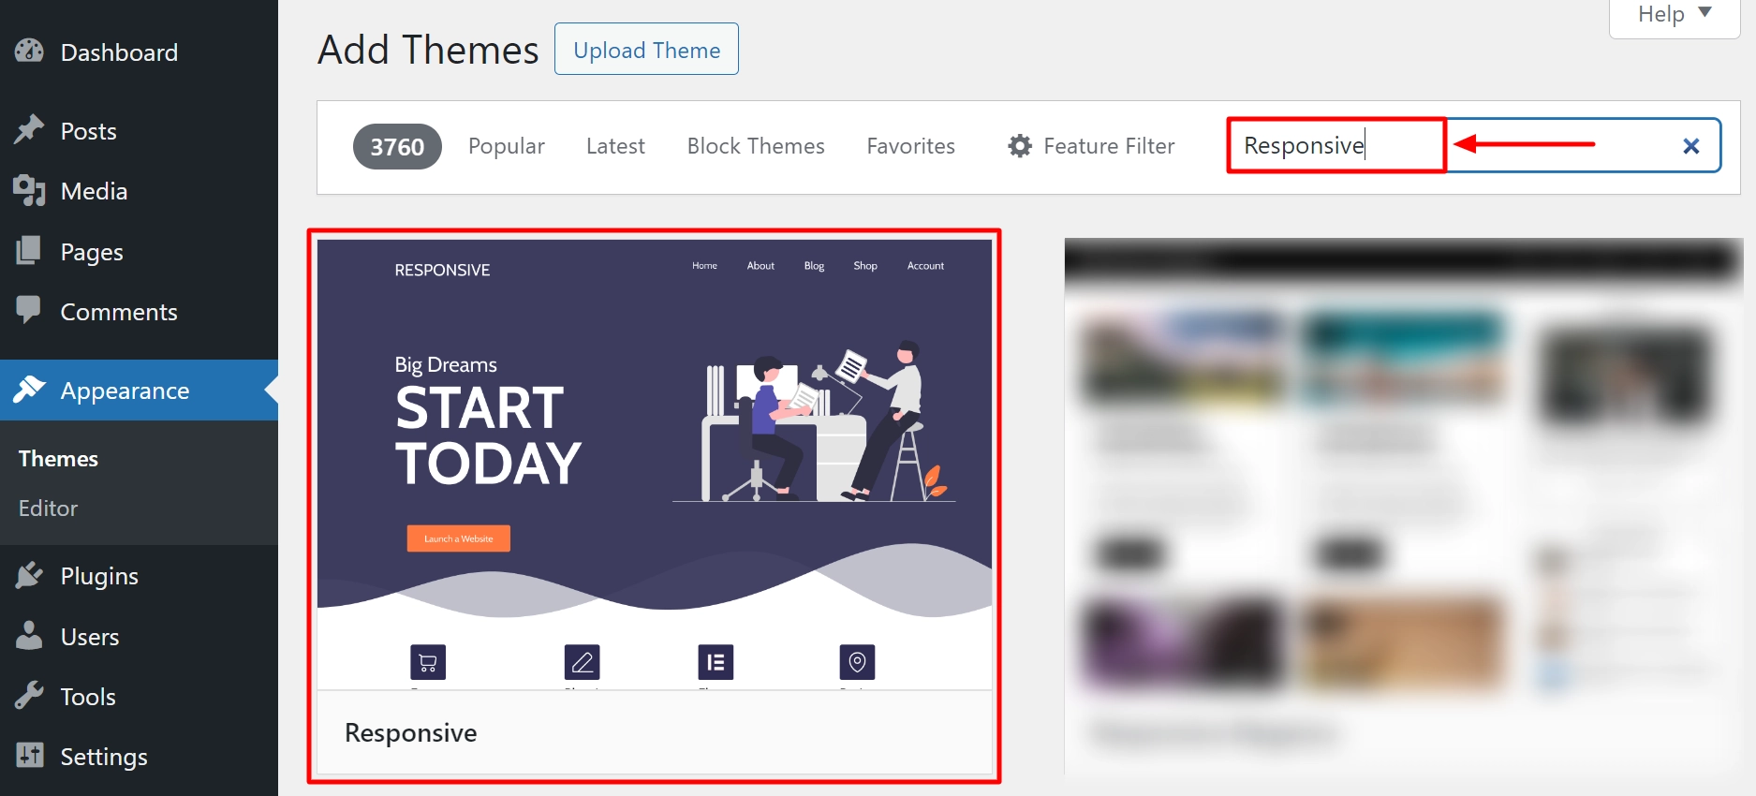This screenshot has width=1756, height=796.
Task: Click the Add Themes page heading
Action: tap(428, 50)
